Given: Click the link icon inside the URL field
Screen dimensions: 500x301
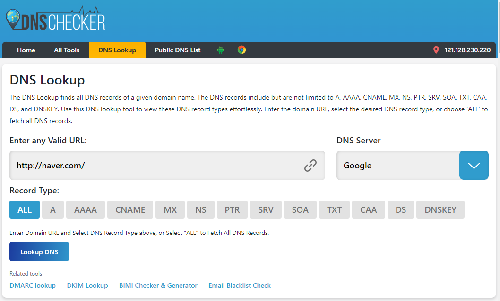Looking at the screenshot, I should tap(310, 165).
